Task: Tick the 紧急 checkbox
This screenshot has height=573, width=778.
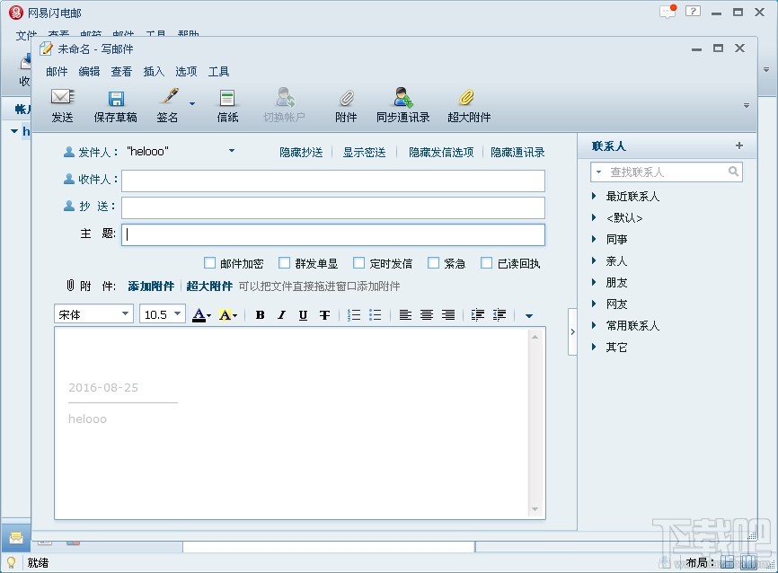Action: point(434,262)
